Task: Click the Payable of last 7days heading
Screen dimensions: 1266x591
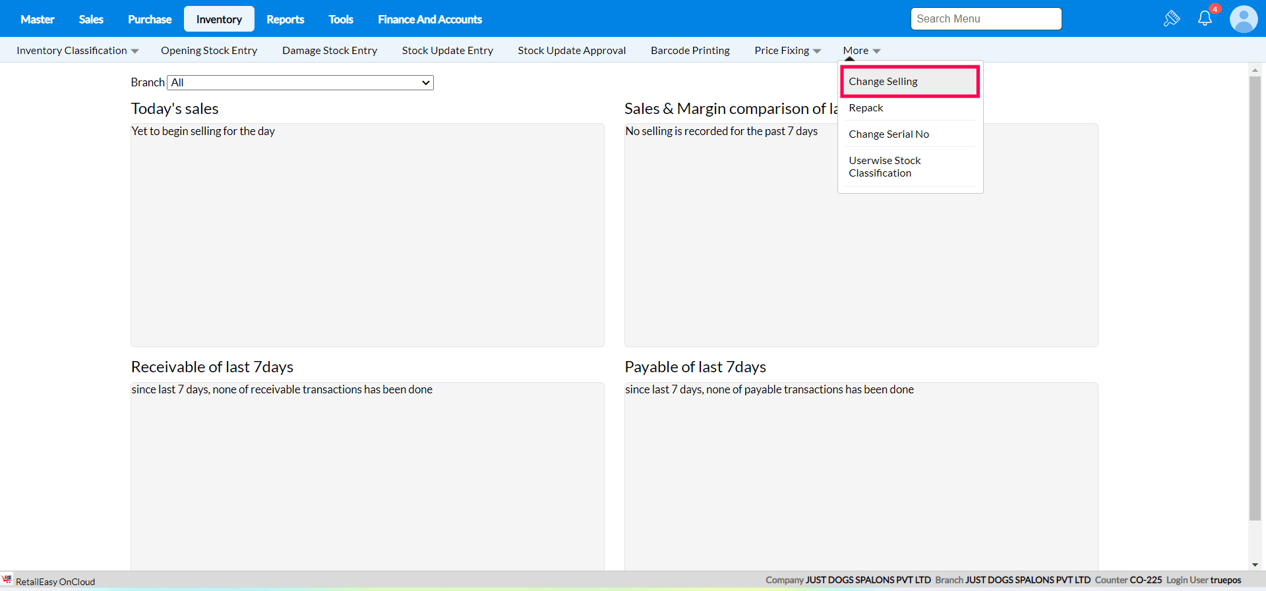Action: 696,367
